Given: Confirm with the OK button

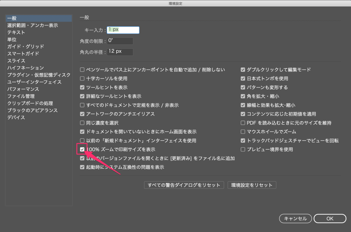Looking at the screenshot, I should 330,218.
